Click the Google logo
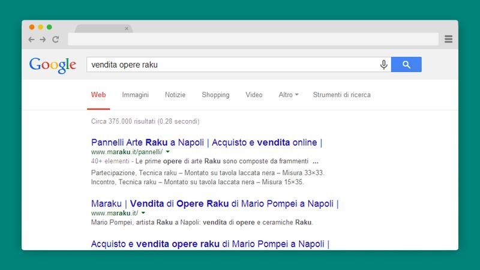The image size is (480, 270). coord(53,65)
